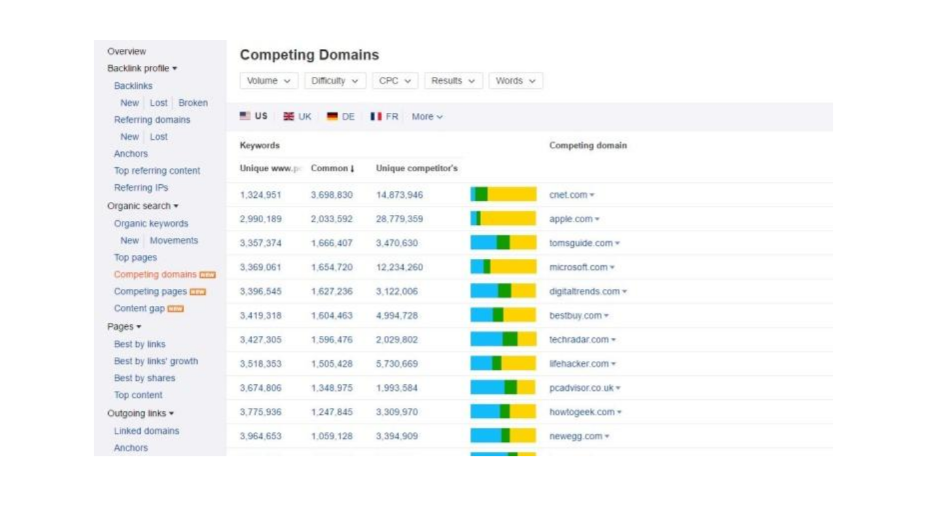Click competitor's keywords value 4,994,728
Viewport: 927px width, 512px height.
tap(397, 316)
